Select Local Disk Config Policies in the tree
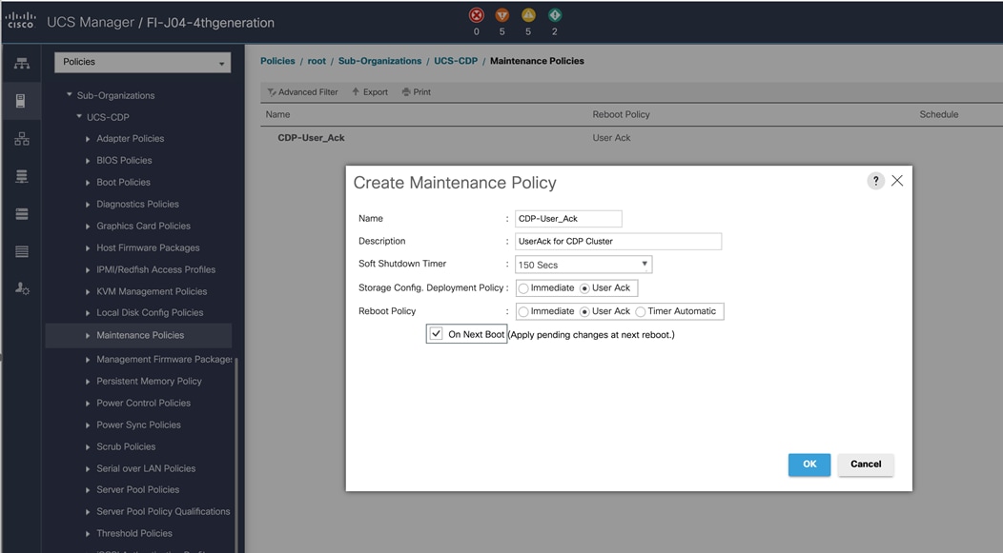 click(x=150, y=313)
